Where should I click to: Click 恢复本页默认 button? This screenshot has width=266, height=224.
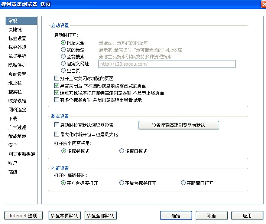[65, 215]
